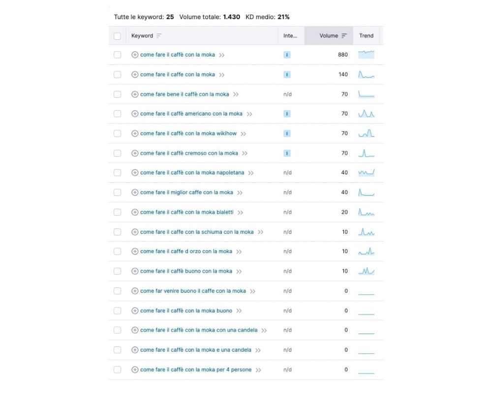
Task: Click plus icon for 'caffè cremoso con la moka'
Action: [135, 153]
